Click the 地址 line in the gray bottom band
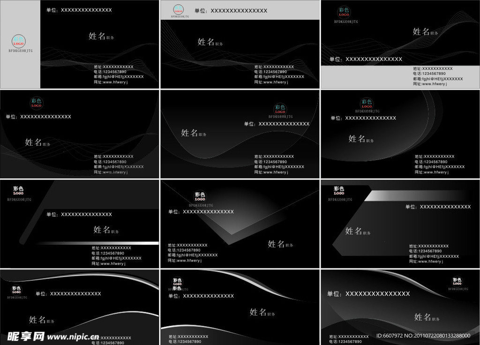 tap(433, 68)
